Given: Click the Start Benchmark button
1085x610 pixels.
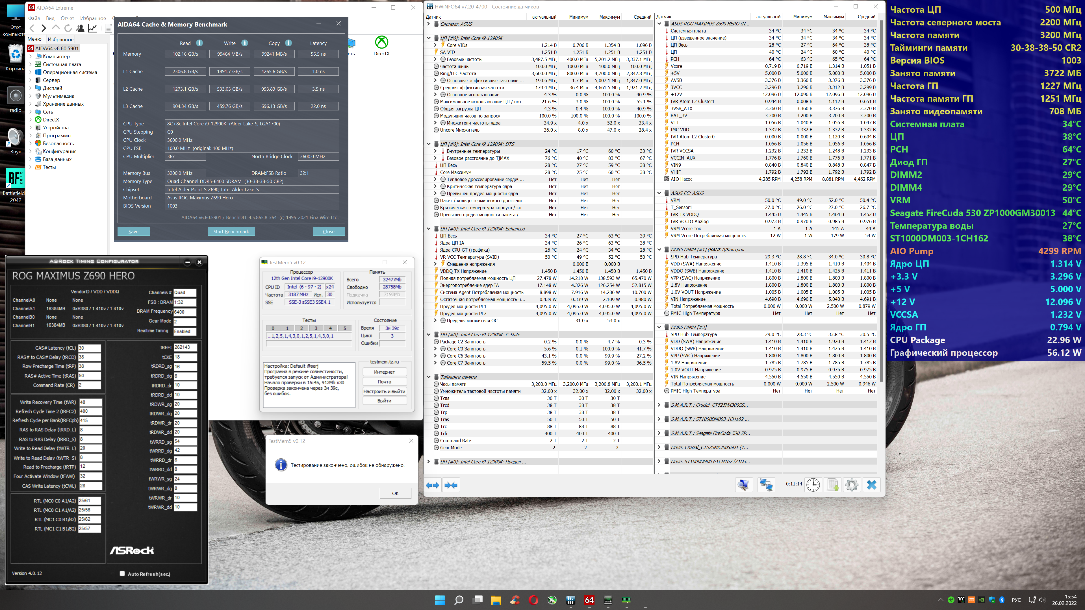Looking at the screenshot, I should click(231, 232).
